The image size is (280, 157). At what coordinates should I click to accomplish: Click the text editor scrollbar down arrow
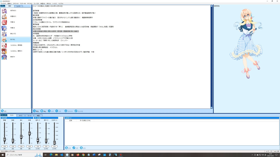[212, 108]
